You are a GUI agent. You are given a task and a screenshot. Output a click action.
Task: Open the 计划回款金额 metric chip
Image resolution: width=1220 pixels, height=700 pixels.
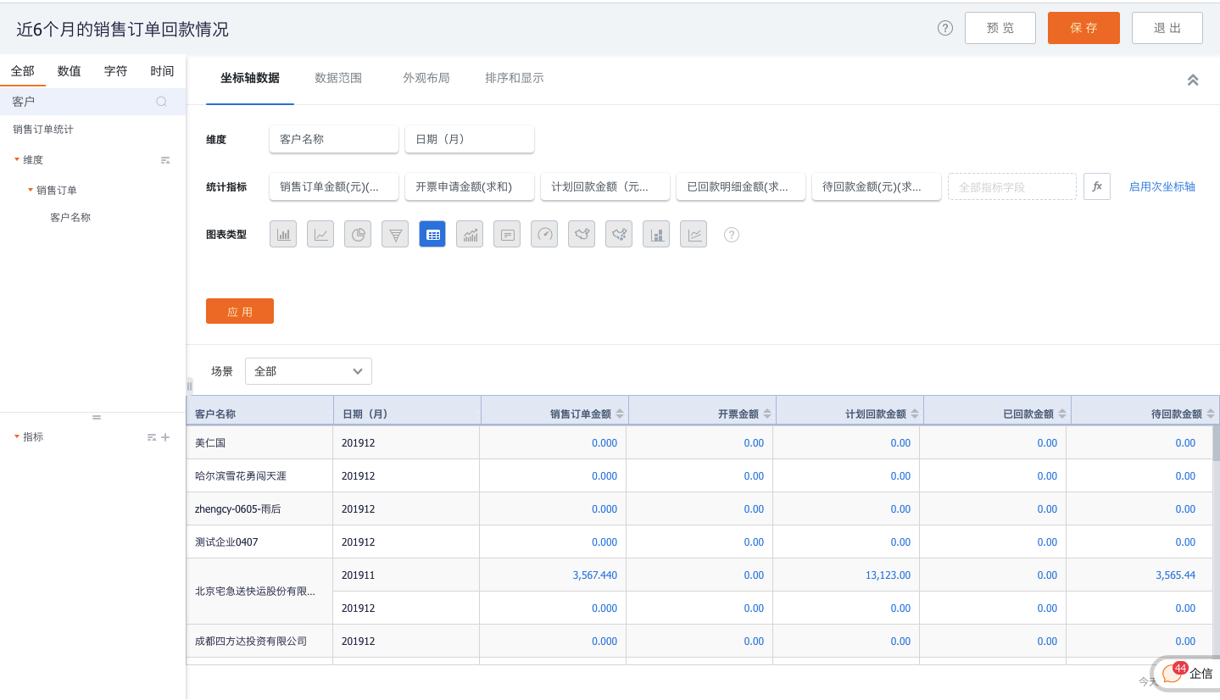coord(605,186)
